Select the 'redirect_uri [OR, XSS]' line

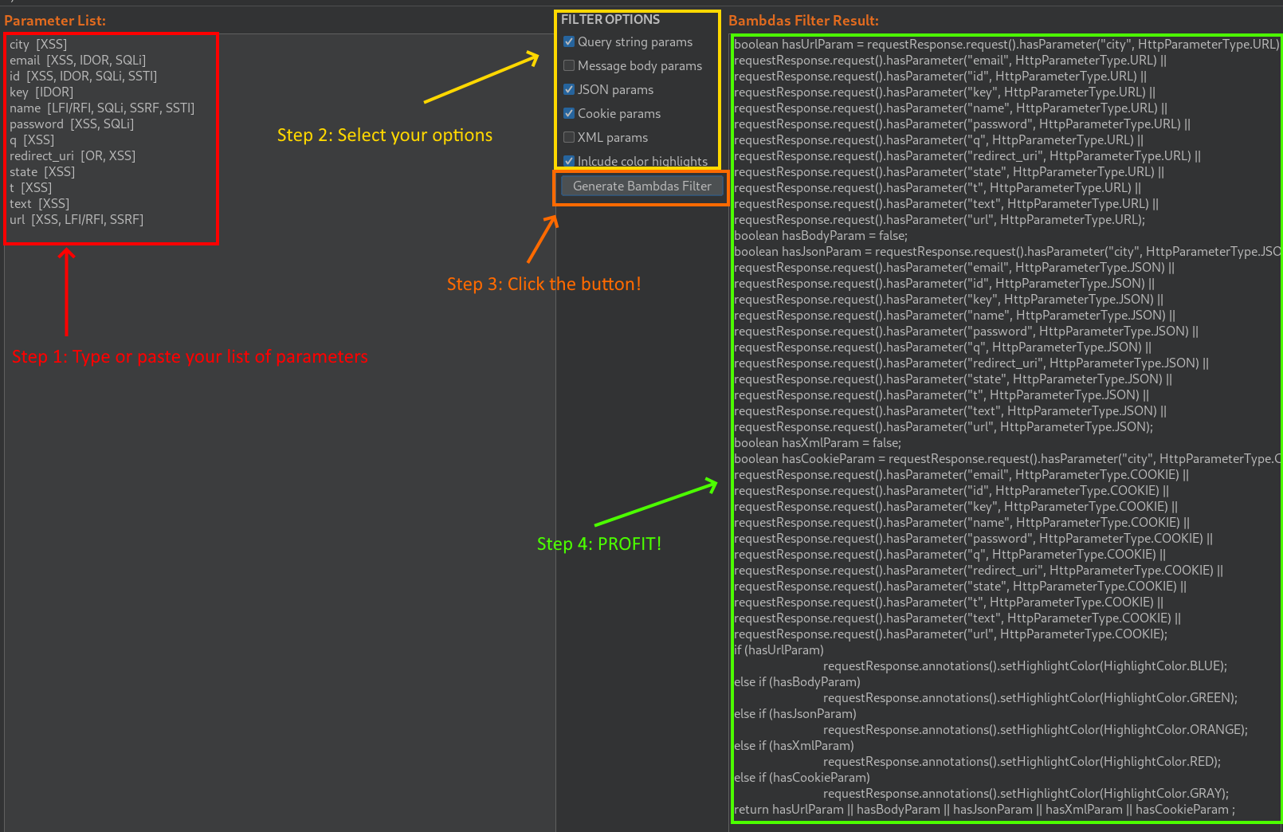tap(73, 155)
